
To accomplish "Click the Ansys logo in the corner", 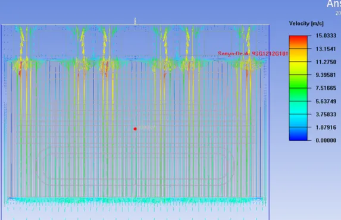I will 334,4.
